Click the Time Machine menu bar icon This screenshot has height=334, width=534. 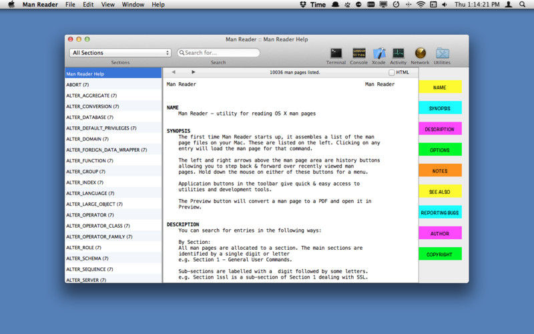[x=396, y=5]
